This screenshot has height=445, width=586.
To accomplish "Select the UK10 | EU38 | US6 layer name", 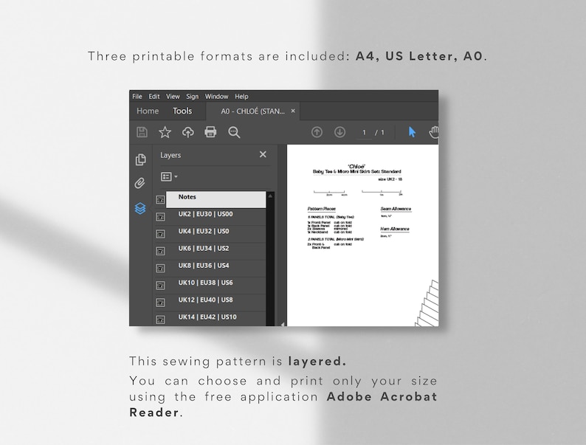I will (206, 283).
